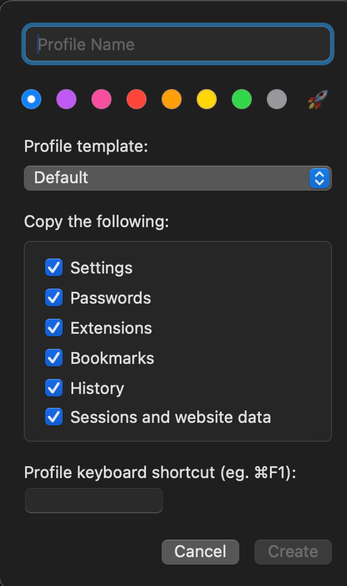Choose the green profile color
Image resolution: width=347 pixels, height=586 pixels.
click(242, 99)
